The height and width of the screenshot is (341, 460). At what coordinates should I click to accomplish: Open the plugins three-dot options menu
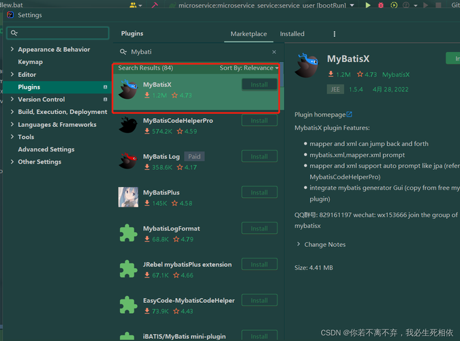(335, 34)
